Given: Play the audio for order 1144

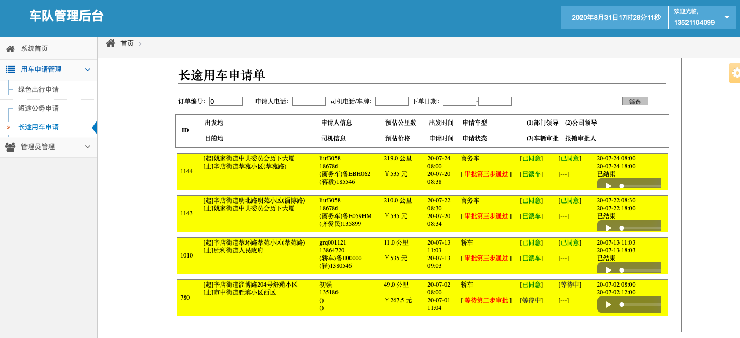Looking at the screenshot, I should pyautogui.click(x=608, y=185).
